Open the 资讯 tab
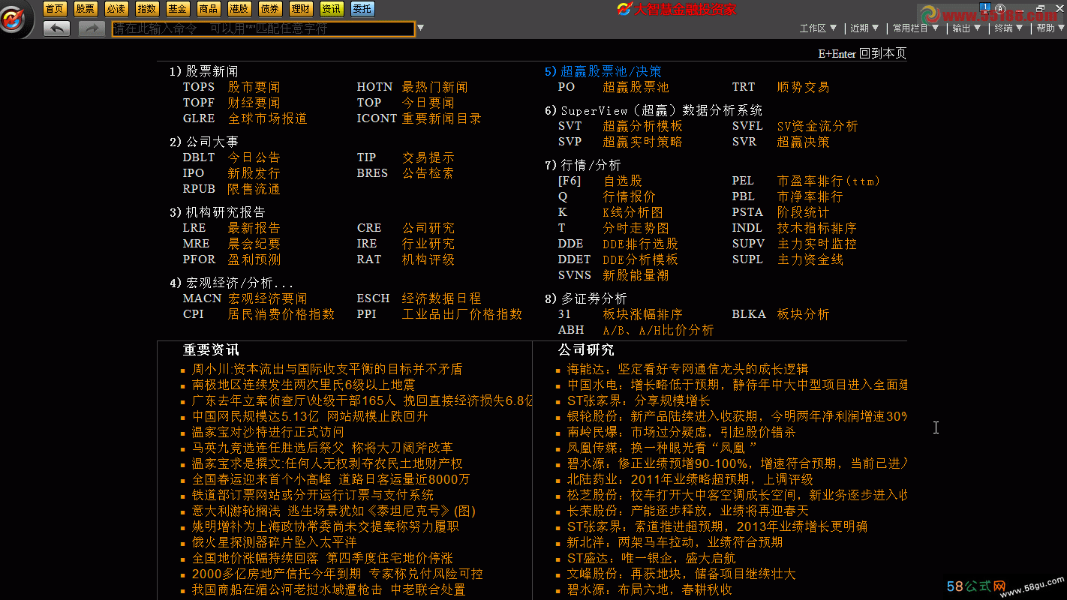 [x=332, y=9]
